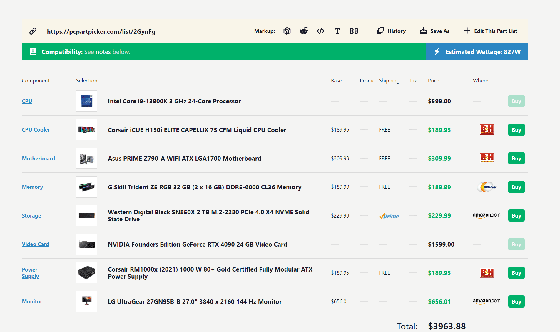This screenshot has width=560, height=332.
Task: Click the Intel Core i9-13900K product name
Action: point(174,101)
